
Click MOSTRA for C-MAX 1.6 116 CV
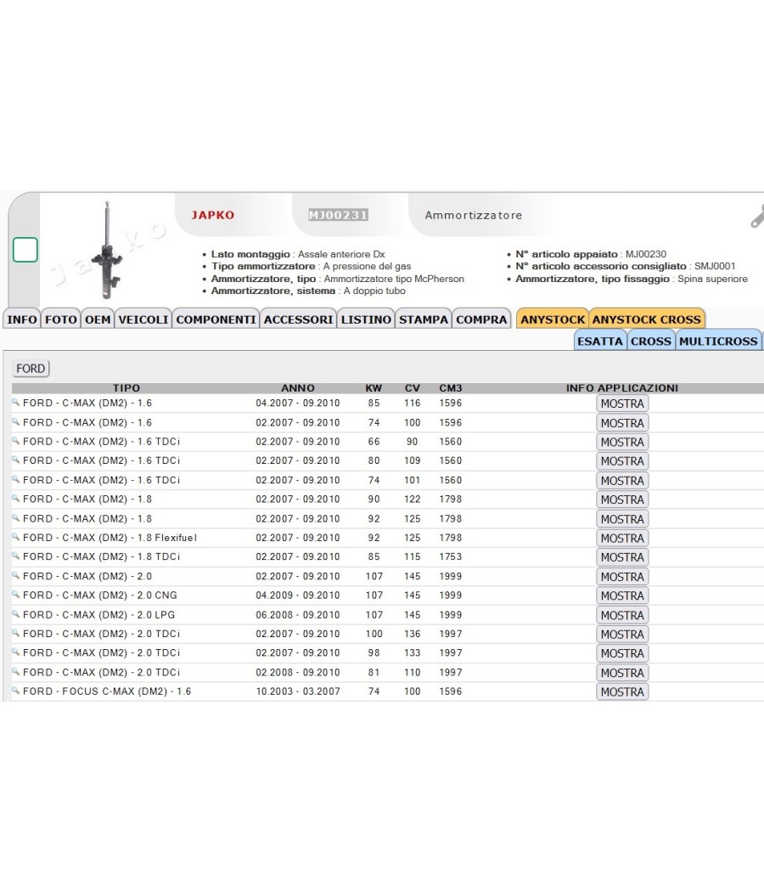(x=622, y=404)
